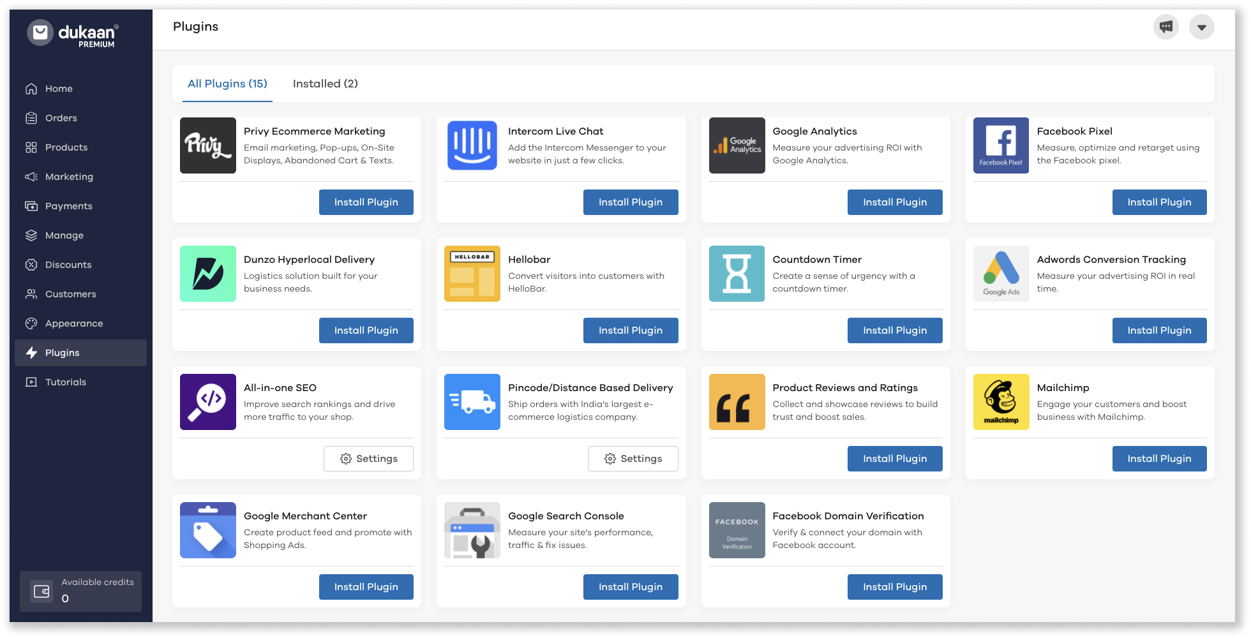The width and height of the screenshot is (1251, 638).
Task: Open Marketing section
Action: point(80,177)
